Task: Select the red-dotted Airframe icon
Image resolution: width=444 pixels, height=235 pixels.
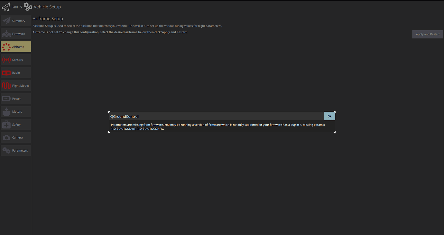Action: click(6, 47)
